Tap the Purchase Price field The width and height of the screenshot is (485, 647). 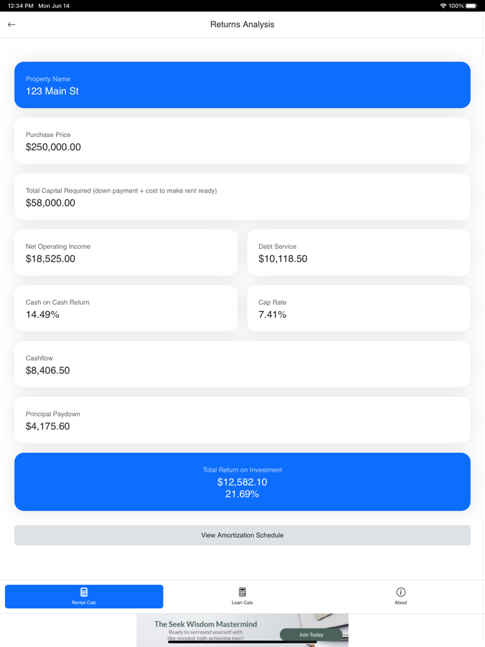coord(242,141)
